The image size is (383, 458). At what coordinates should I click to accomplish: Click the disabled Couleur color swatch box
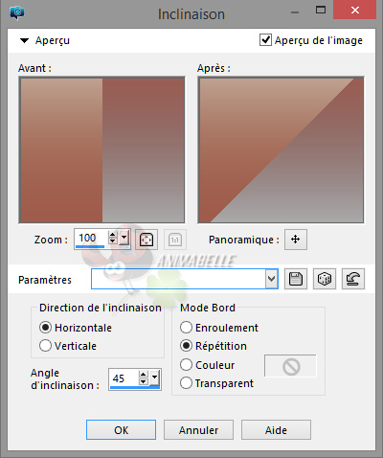[290, 366]
